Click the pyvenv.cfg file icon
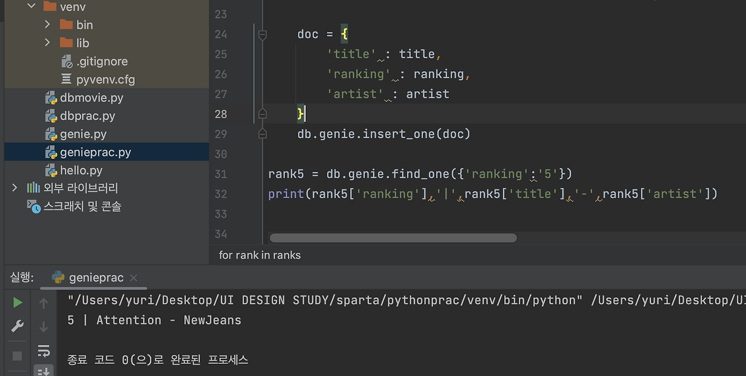Viewport: 746px width, 376px height. 66,79
